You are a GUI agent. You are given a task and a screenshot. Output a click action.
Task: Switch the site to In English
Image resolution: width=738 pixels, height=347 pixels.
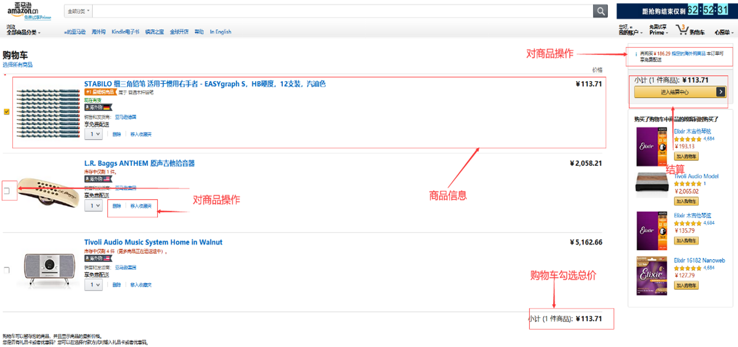point(221,32)
